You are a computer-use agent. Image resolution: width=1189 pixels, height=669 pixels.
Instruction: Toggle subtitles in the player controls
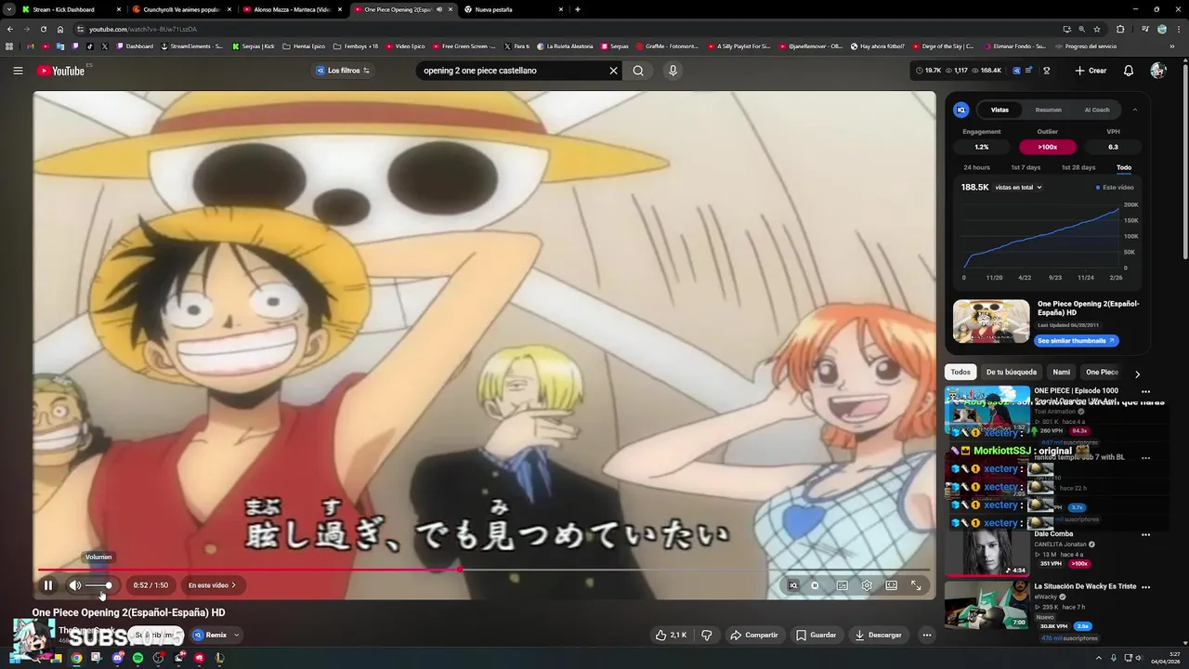coord(842,585)
